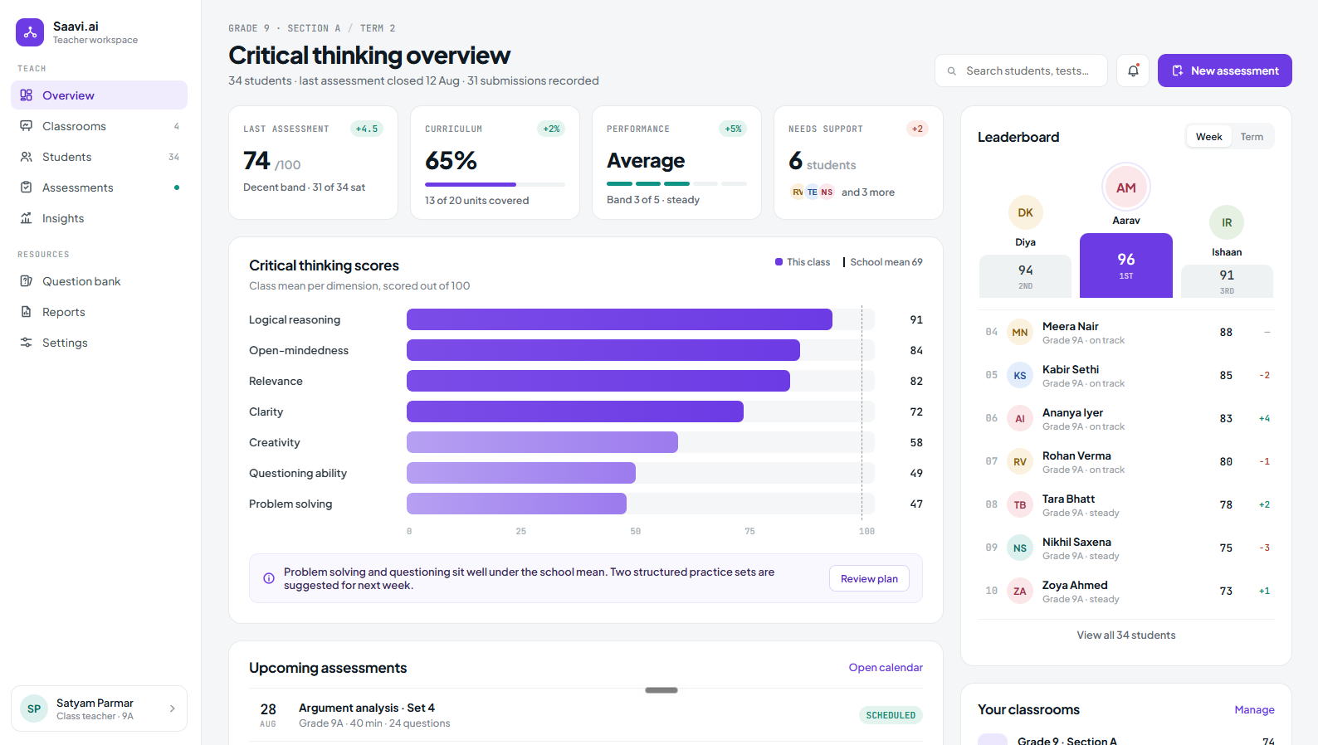Click the Question bank icon
The width and height of the screenshot is (1318, 745).
coord(27,281)
